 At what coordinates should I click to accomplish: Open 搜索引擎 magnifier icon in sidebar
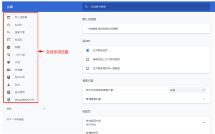coord(9,32)
